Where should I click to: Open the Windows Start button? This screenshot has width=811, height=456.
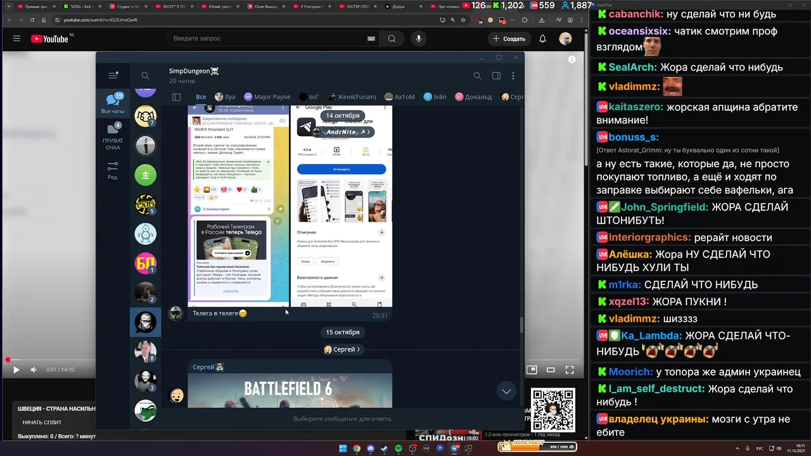343,448
